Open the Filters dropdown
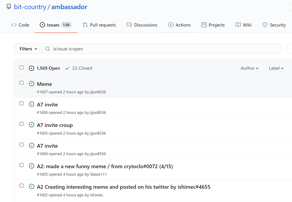 point(28,49)
